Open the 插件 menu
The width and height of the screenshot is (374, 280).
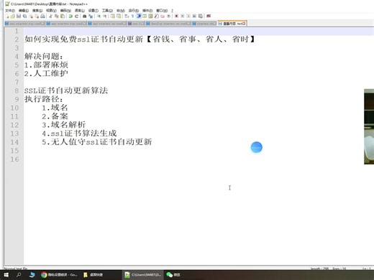[147, 11]
